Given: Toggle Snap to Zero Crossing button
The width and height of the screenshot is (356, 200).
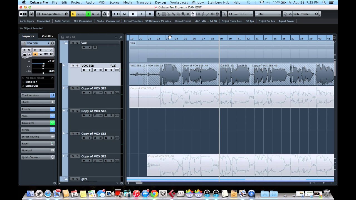Looking at the screenshot, I should [224, 14].
